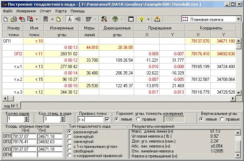Select разомкнутый traverse type

pos(70,132)
